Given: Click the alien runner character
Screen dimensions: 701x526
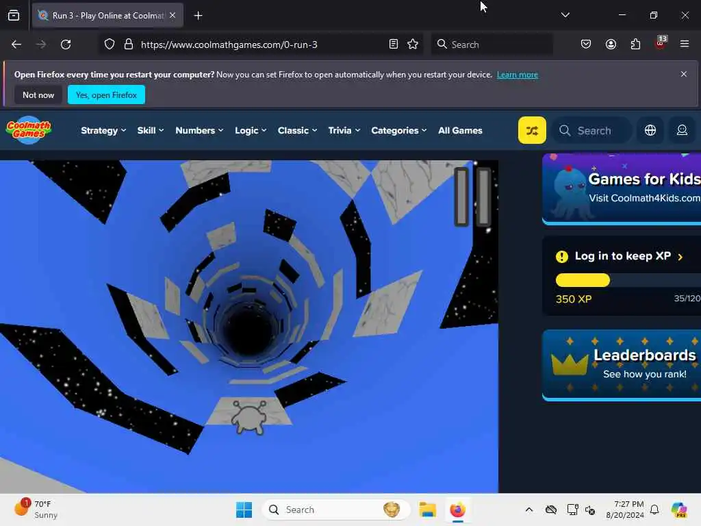Looking at the screenshot, I should (249, 417).
